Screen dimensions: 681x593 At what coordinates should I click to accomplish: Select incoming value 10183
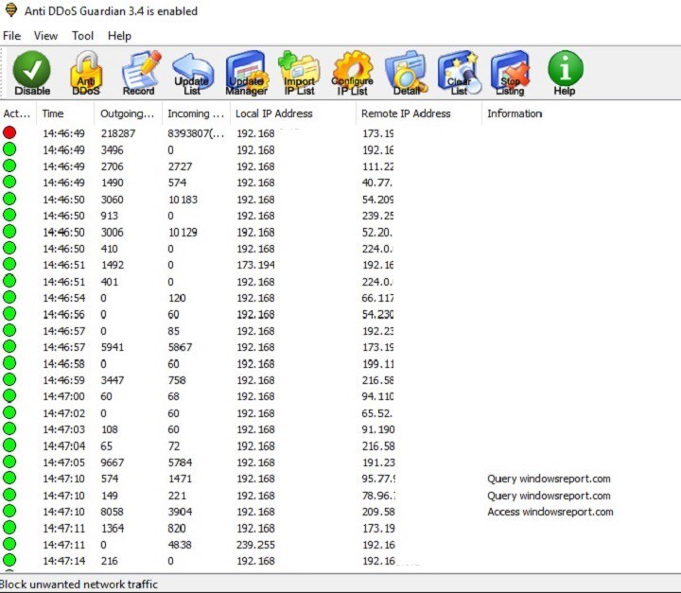tap(183, 200)
